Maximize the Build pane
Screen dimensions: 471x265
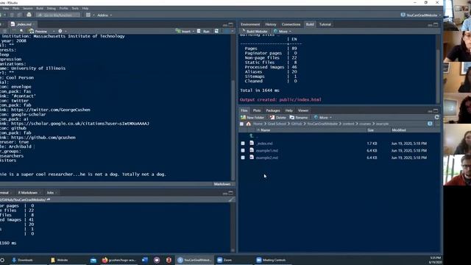tap(436, 24)
